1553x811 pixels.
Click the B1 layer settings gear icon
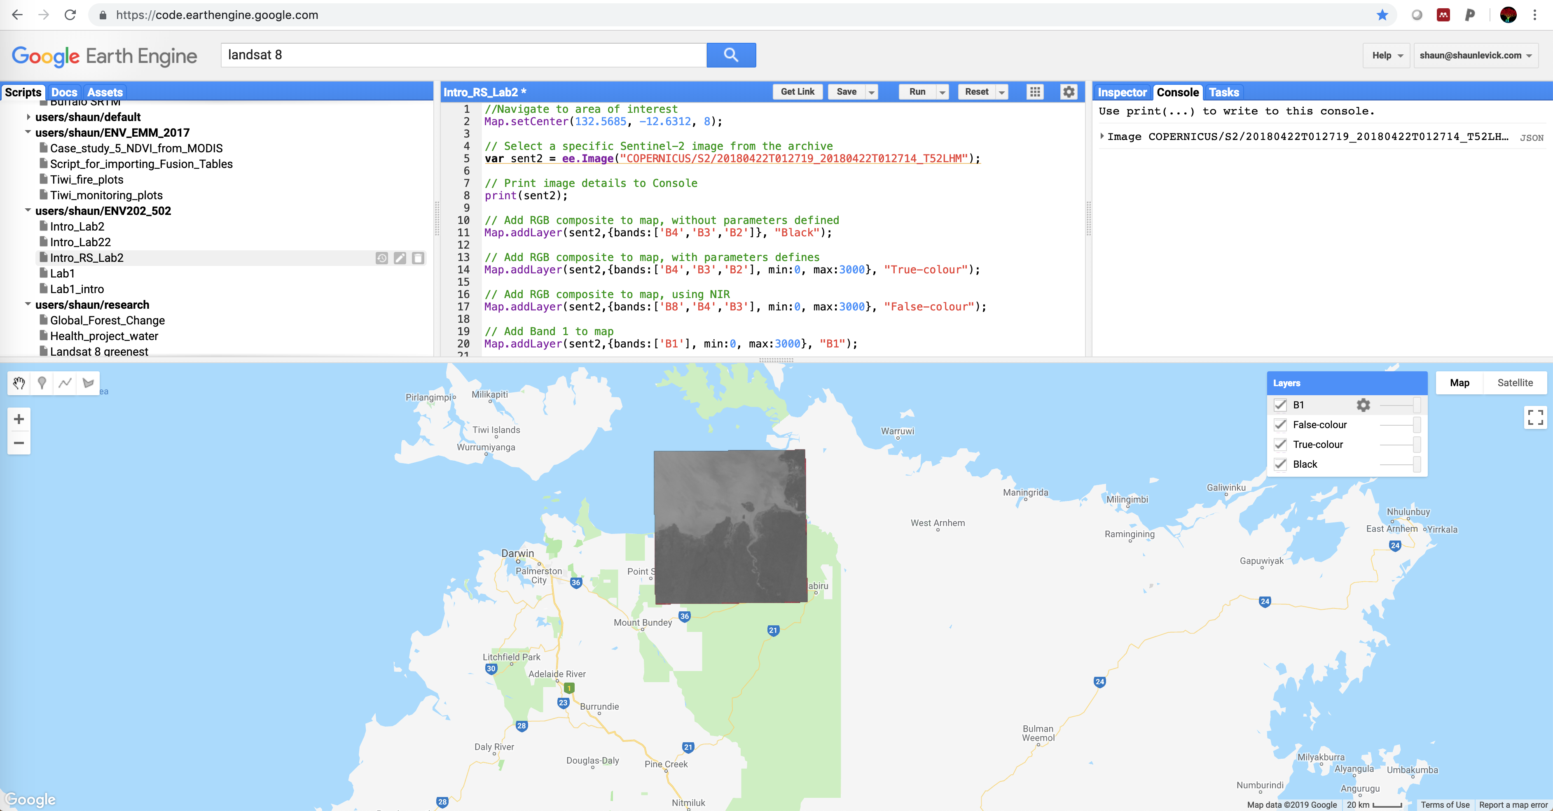click(x=1364, y=405)
